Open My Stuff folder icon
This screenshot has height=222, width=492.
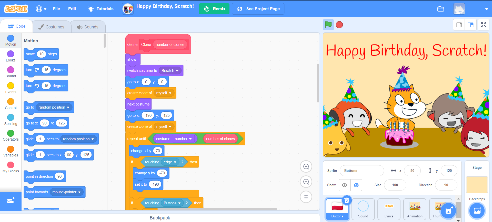(x=440, y=9)
